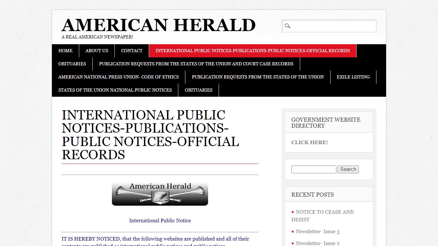Open the HOME menu item

tap(65, 51)
